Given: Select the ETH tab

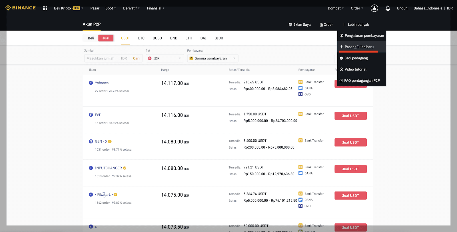Looking at the screenshot, I should point(189,38).
